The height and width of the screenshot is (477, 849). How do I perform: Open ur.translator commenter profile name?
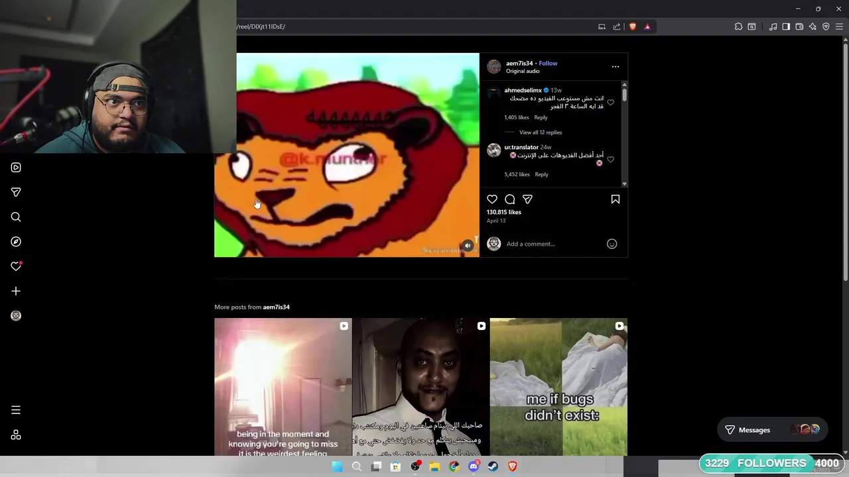(x=521, y=147)
